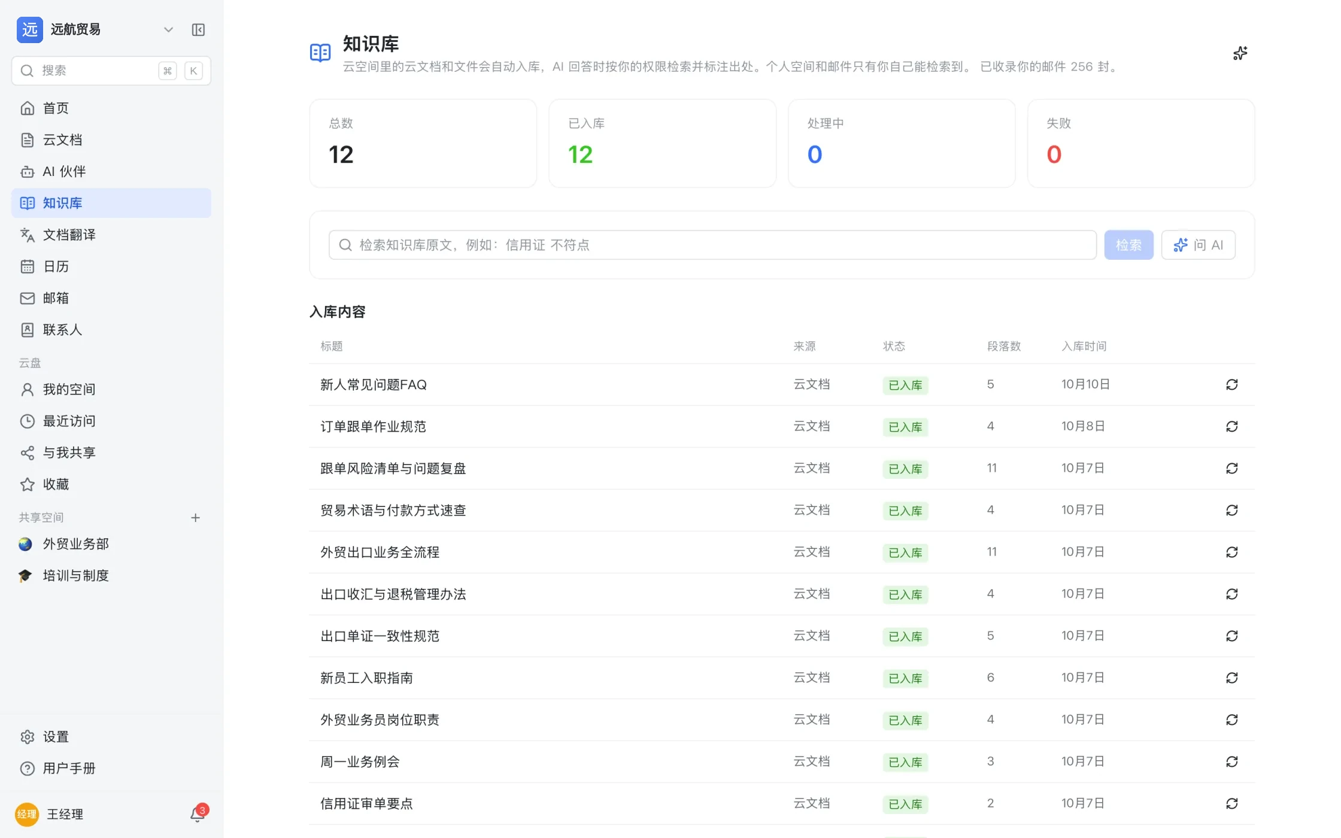1341x838 pixels.
Task: Open 云文档 in the sidebar
Action: pyautogui.click(x=111, y=140)
